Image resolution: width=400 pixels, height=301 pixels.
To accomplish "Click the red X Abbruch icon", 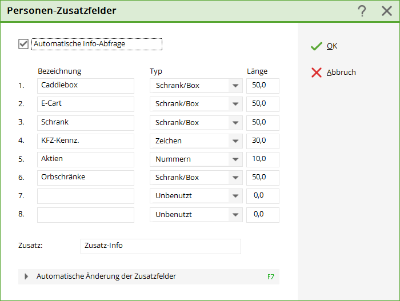I will click(x=317, y=73).
